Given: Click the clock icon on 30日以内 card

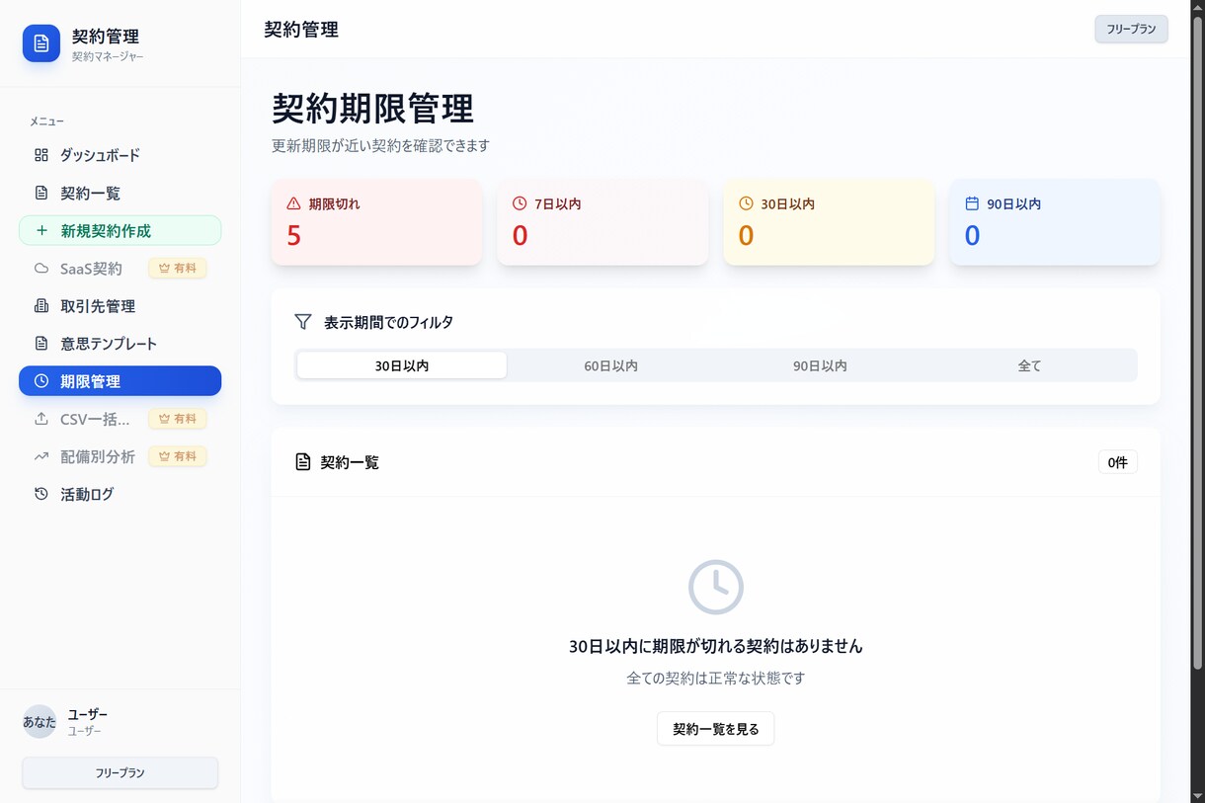Looking at the screenshot, I should coord(746,203).
